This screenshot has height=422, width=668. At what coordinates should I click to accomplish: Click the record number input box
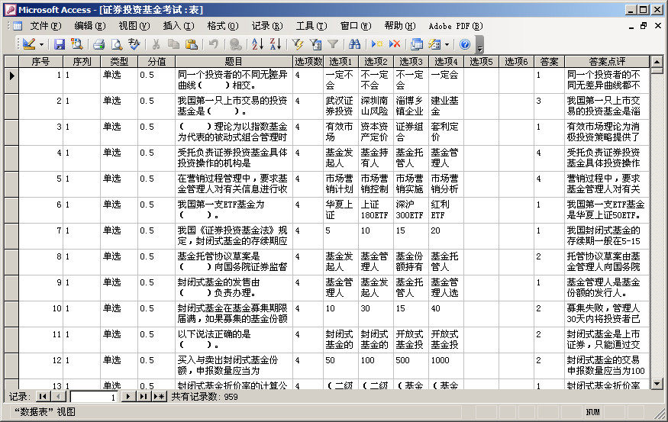pos(94,397)
